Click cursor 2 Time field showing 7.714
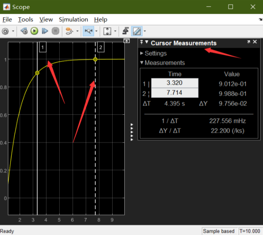Viewport: 263px width, 235px height. coord(175,93)
